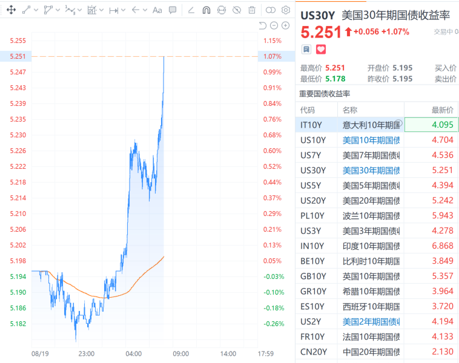Select the move/pan crosshair tool

click(x=11, y=10)
